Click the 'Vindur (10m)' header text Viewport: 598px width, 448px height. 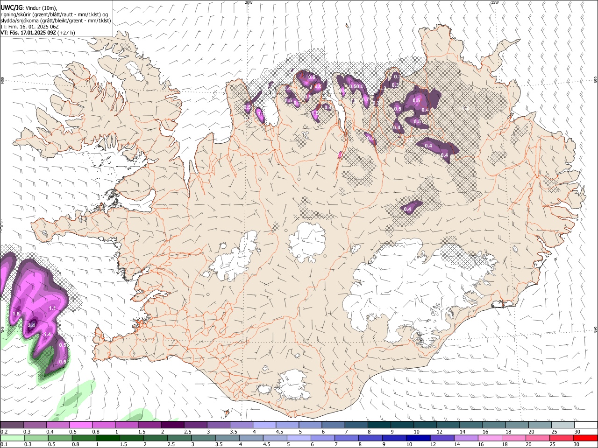(41, 7)
